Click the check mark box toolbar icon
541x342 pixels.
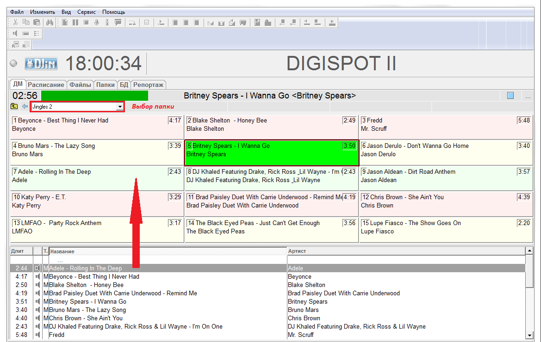point(147,23)
